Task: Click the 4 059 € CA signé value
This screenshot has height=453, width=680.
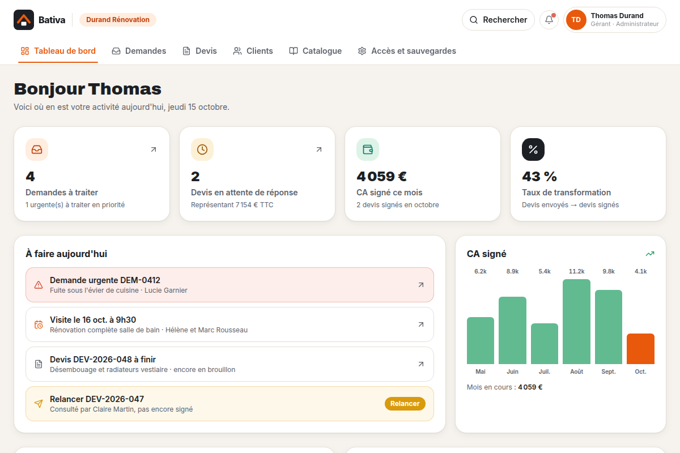Action: coord(381,176)
